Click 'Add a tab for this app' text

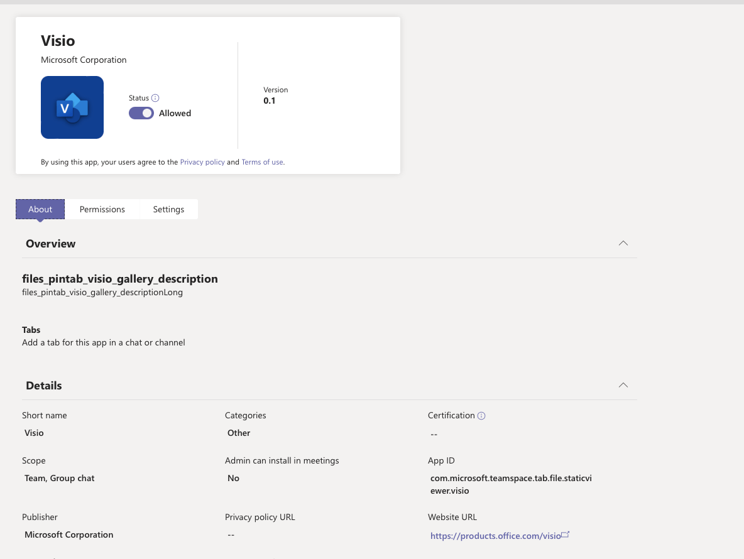[x=104, y=342]
